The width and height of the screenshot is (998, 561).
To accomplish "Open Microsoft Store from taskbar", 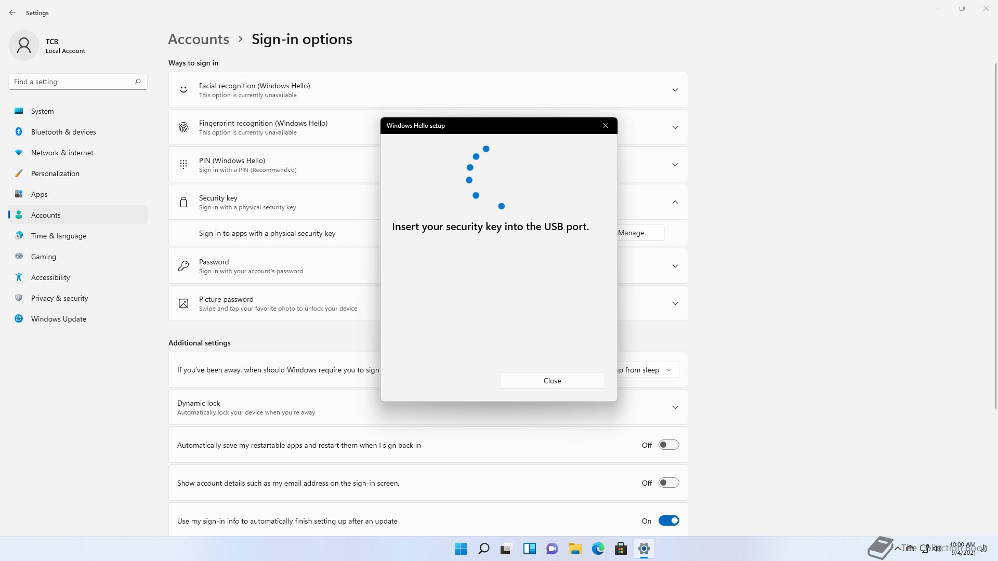I will [x=621, y=549].
